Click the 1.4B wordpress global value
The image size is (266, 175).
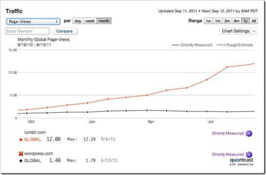point(55,160)
